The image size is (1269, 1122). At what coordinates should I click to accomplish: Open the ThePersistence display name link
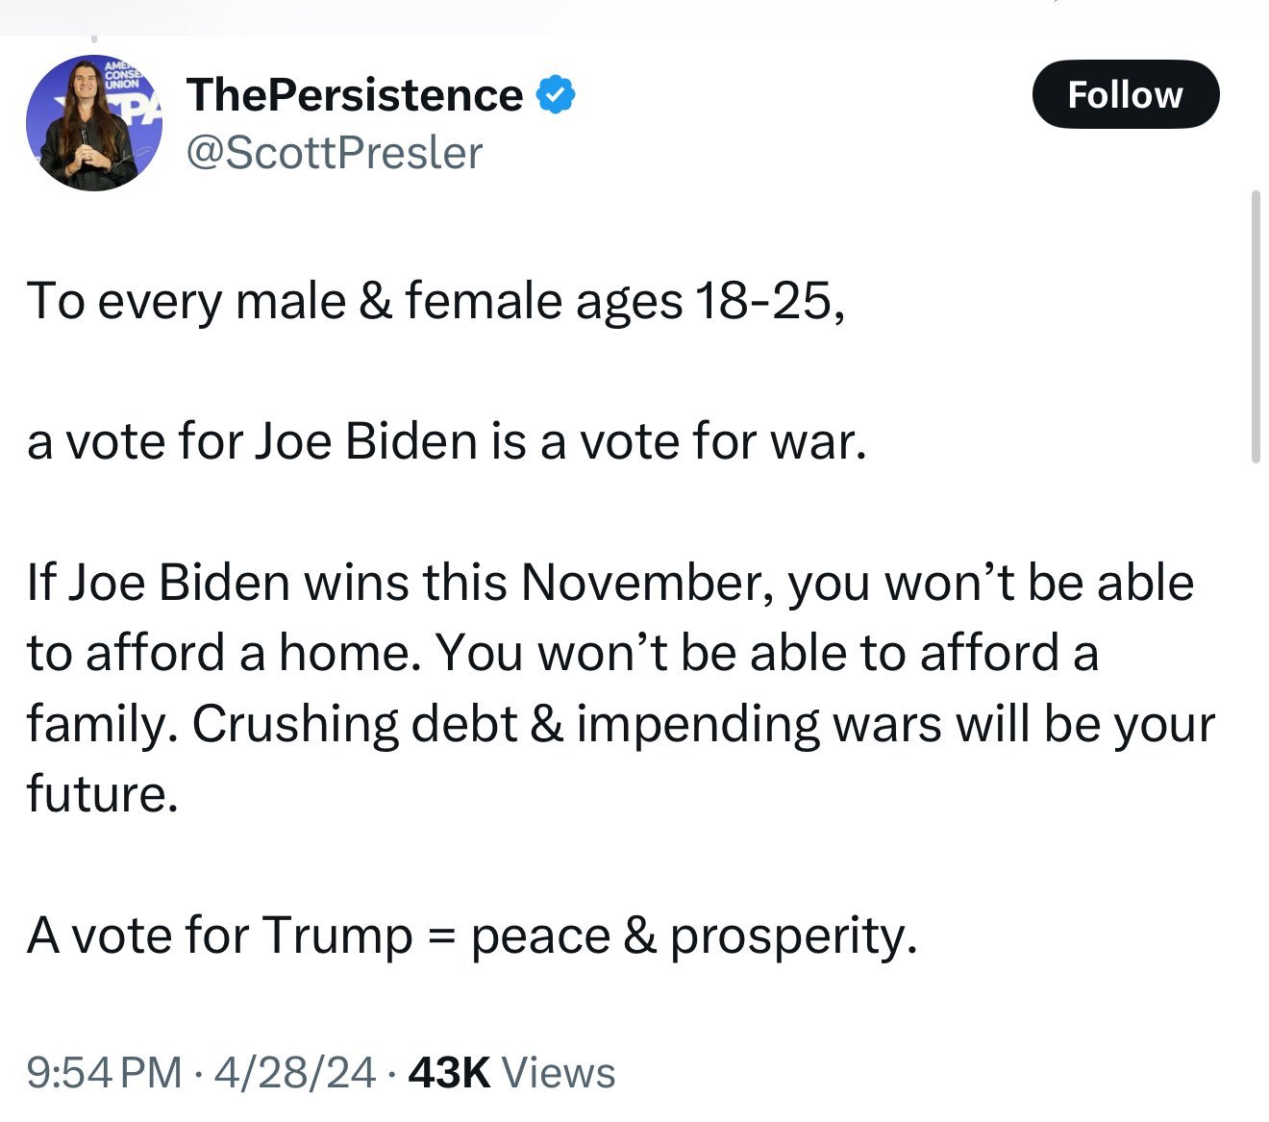click(x=355, y=94)
